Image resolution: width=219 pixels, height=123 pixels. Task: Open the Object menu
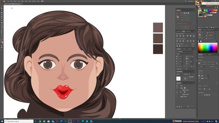[15, 1]
